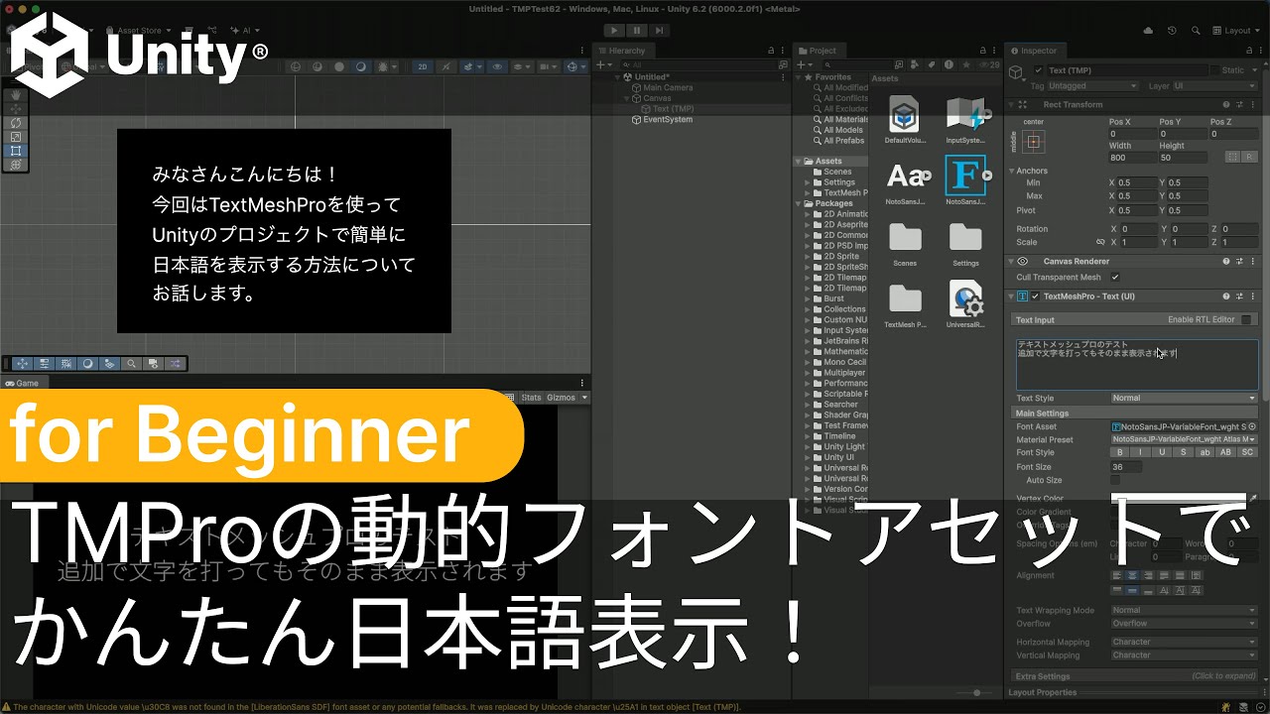Select the Rect tool in Scene view
This screenshot has width=1270, height=714.
tap(15, 151)
